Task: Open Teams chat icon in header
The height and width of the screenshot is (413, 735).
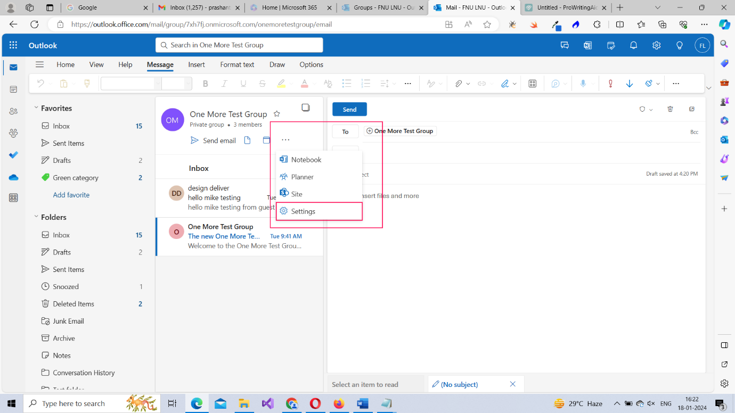Action: pyautogui.click(x=565, y=45)
